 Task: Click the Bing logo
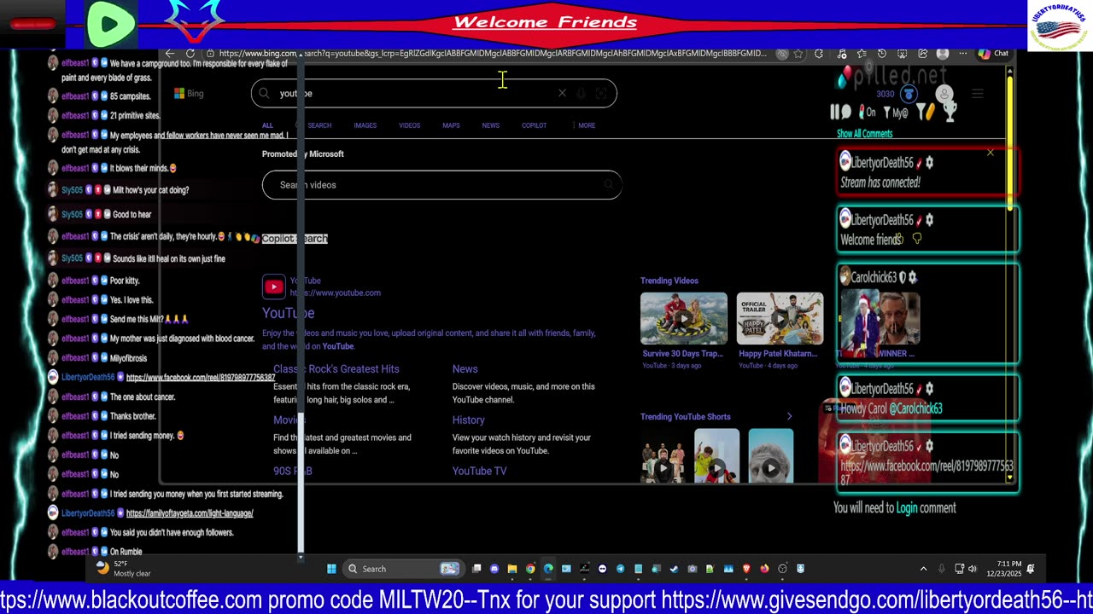coord(190,93)
